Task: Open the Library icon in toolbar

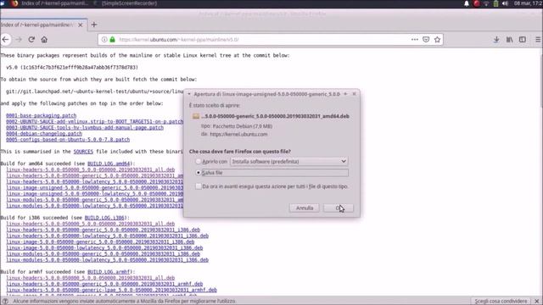Action: pos(509,40)
